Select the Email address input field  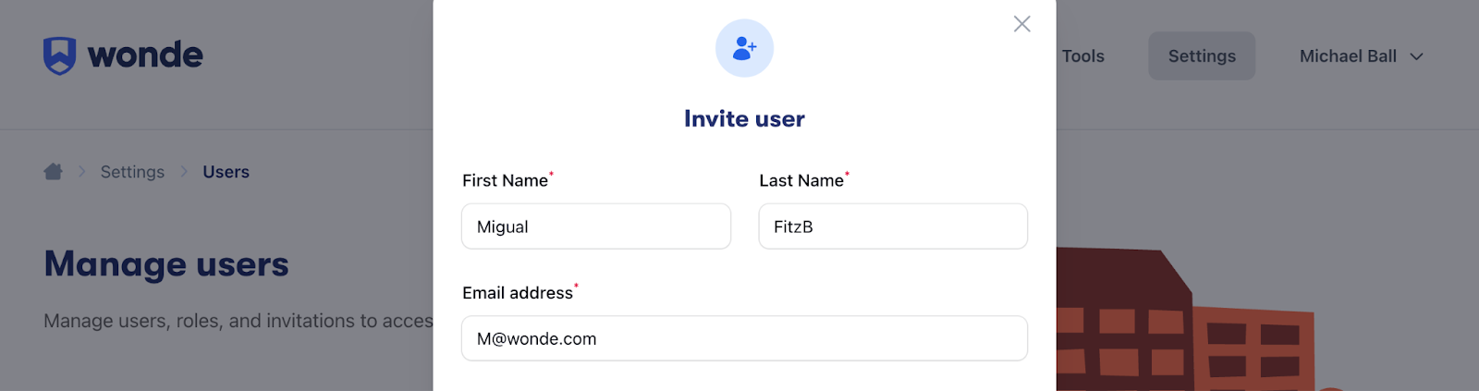click(744, 338)
